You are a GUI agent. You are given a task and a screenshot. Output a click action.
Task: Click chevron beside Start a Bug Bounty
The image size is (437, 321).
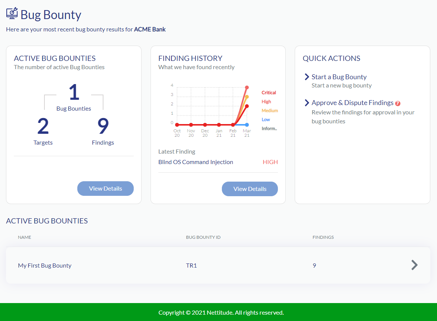point(307,77)
